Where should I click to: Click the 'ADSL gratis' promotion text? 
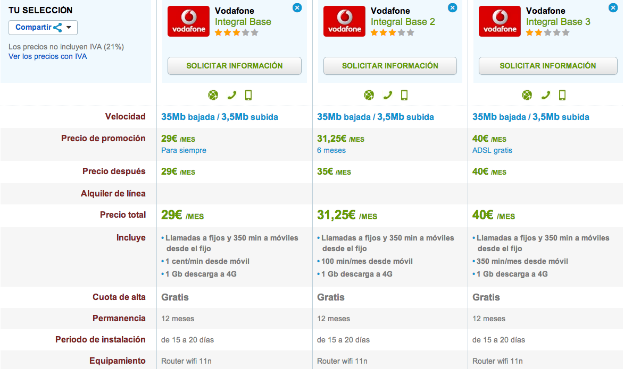tap(492, 151)
